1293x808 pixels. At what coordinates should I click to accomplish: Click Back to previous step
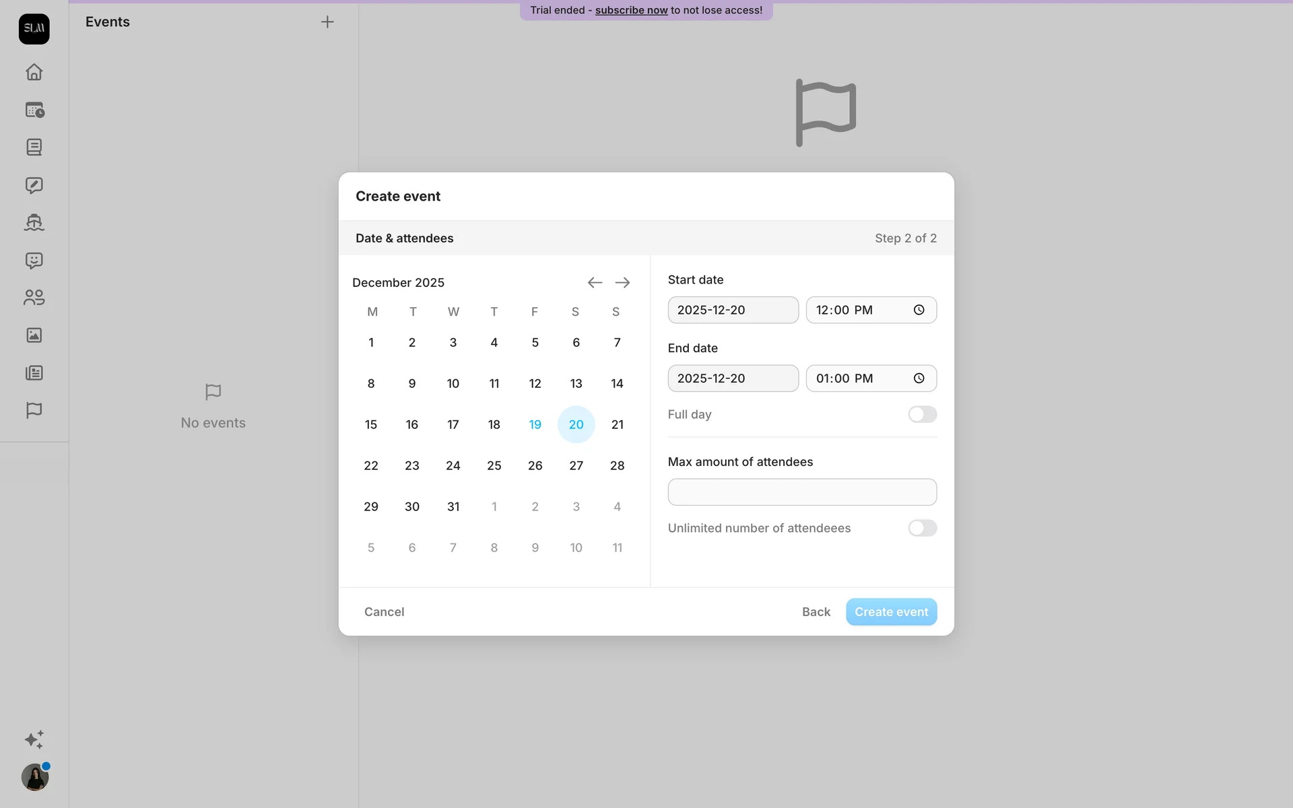click(816, 611)
